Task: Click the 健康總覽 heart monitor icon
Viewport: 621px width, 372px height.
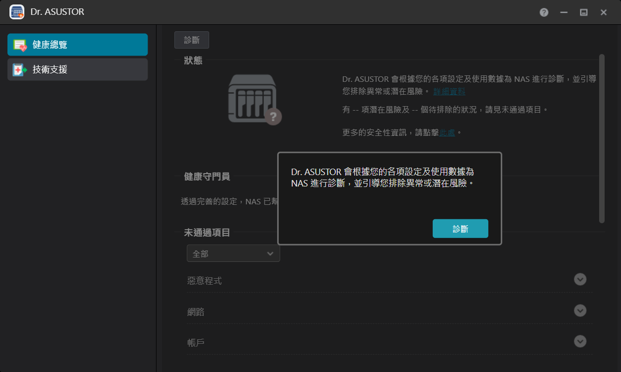Action: coord(20,45)
